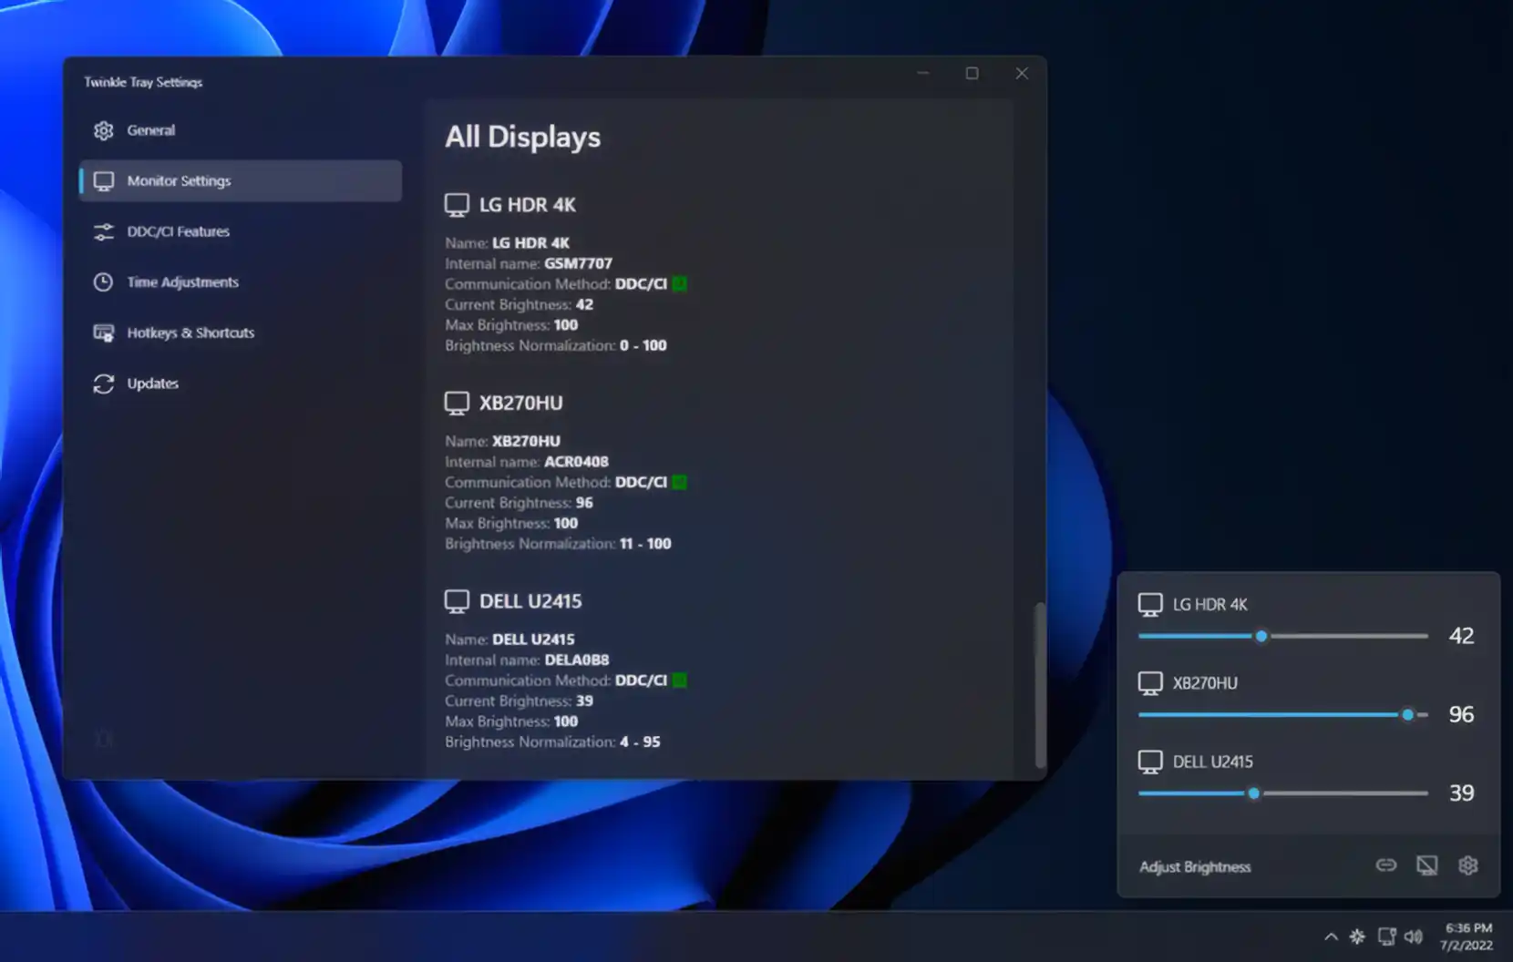Viewport: 1513px width, 962px height.
Task: Click the Updates refresh icon
Action: (104, 384)
